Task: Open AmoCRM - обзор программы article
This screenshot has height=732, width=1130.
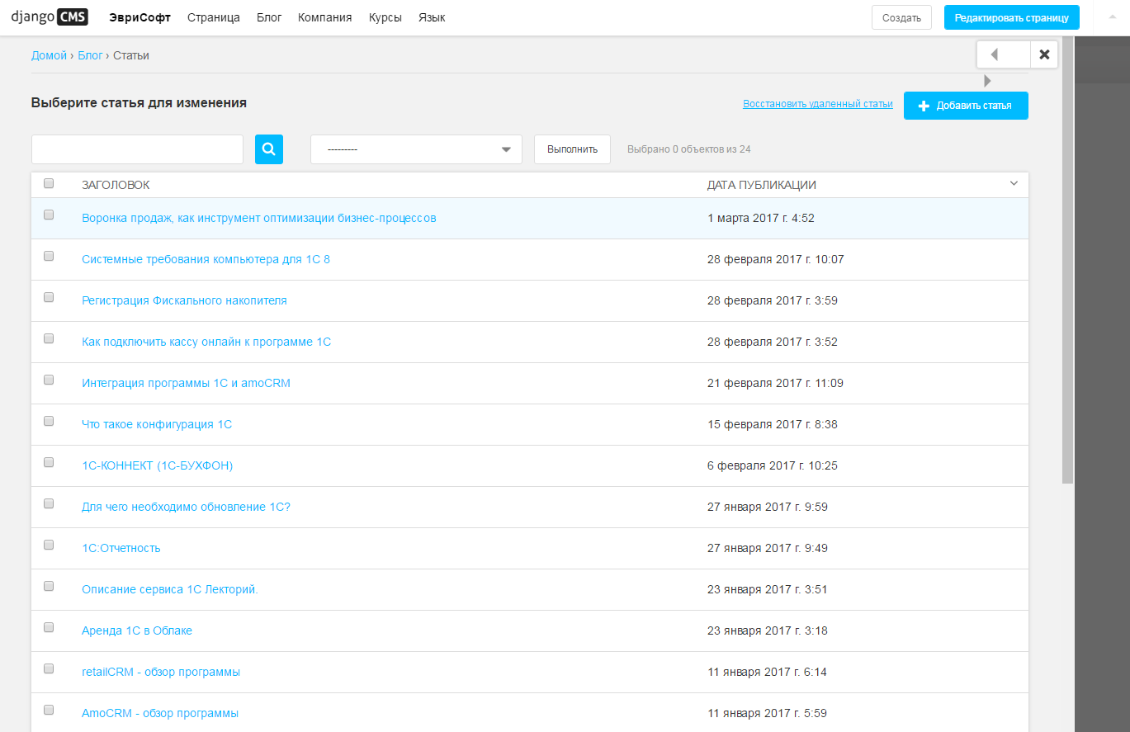Action: (x=160, y=713)
